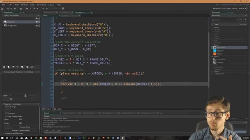The width and height of the screenshot is (250, 140).
Task: Collapse the Properties rm_initialize panel
Action: tap(38, 104)
